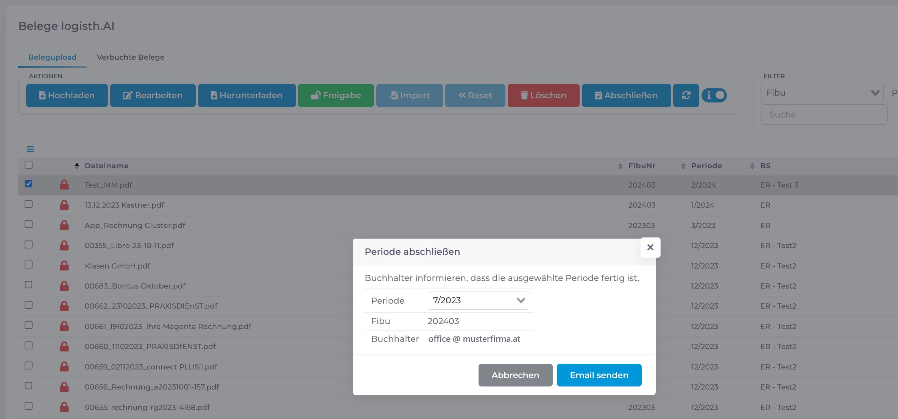Click the Abschließen button
Image resolution: width=898 pixels, height=419 pixels.
point(626,95)
